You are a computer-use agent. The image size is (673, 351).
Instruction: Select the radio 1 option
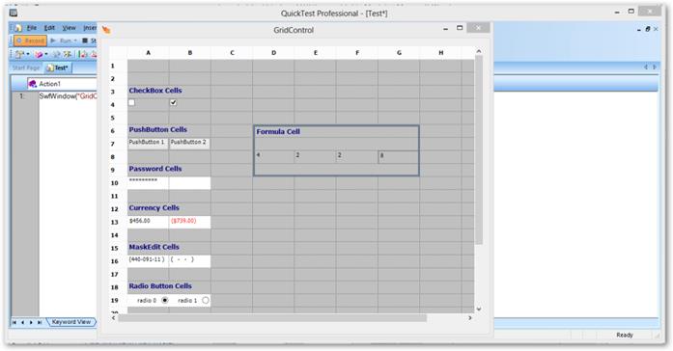pyautogui.click(x=206, y=301)
